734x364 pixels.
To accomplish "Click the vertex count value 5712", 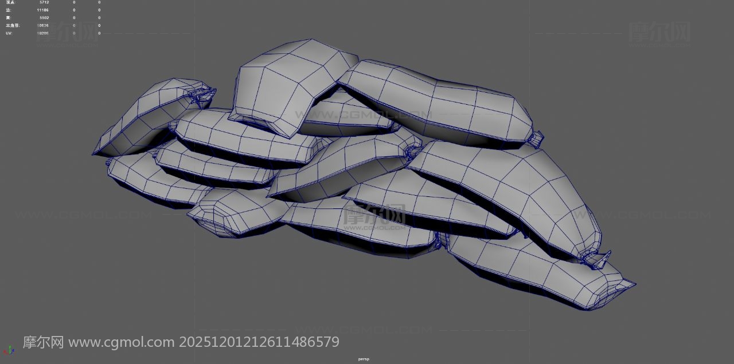I will (44, 2).
